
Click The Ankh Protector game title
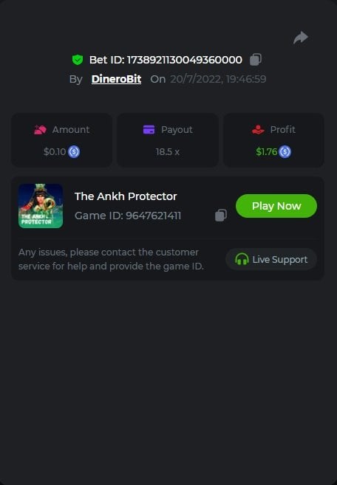(126, 196)
